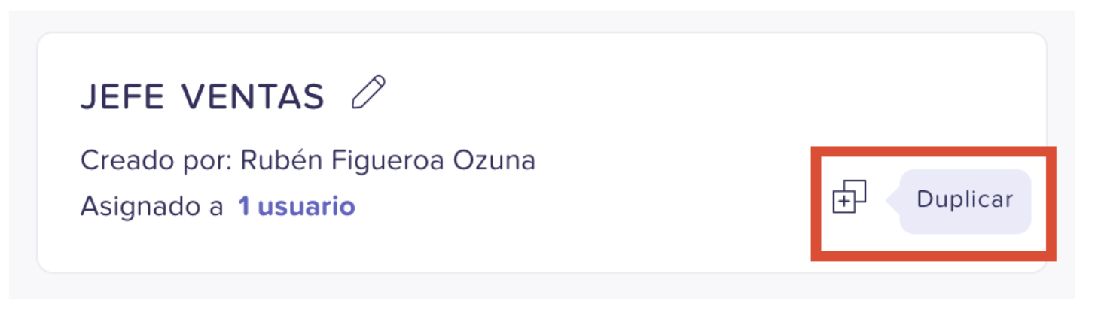Screen dimensions: 1098x313
Task: Open the 1 usuario link
Action: [x=297, y=206]
